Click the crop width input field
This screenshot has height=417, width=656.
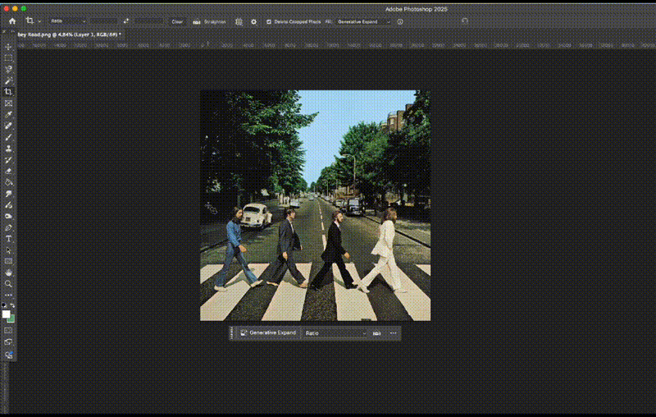coord(103,21)
